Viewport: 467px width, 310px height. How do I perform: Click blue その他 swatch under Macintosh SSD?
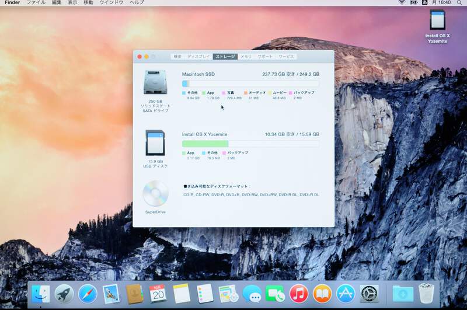184,93
